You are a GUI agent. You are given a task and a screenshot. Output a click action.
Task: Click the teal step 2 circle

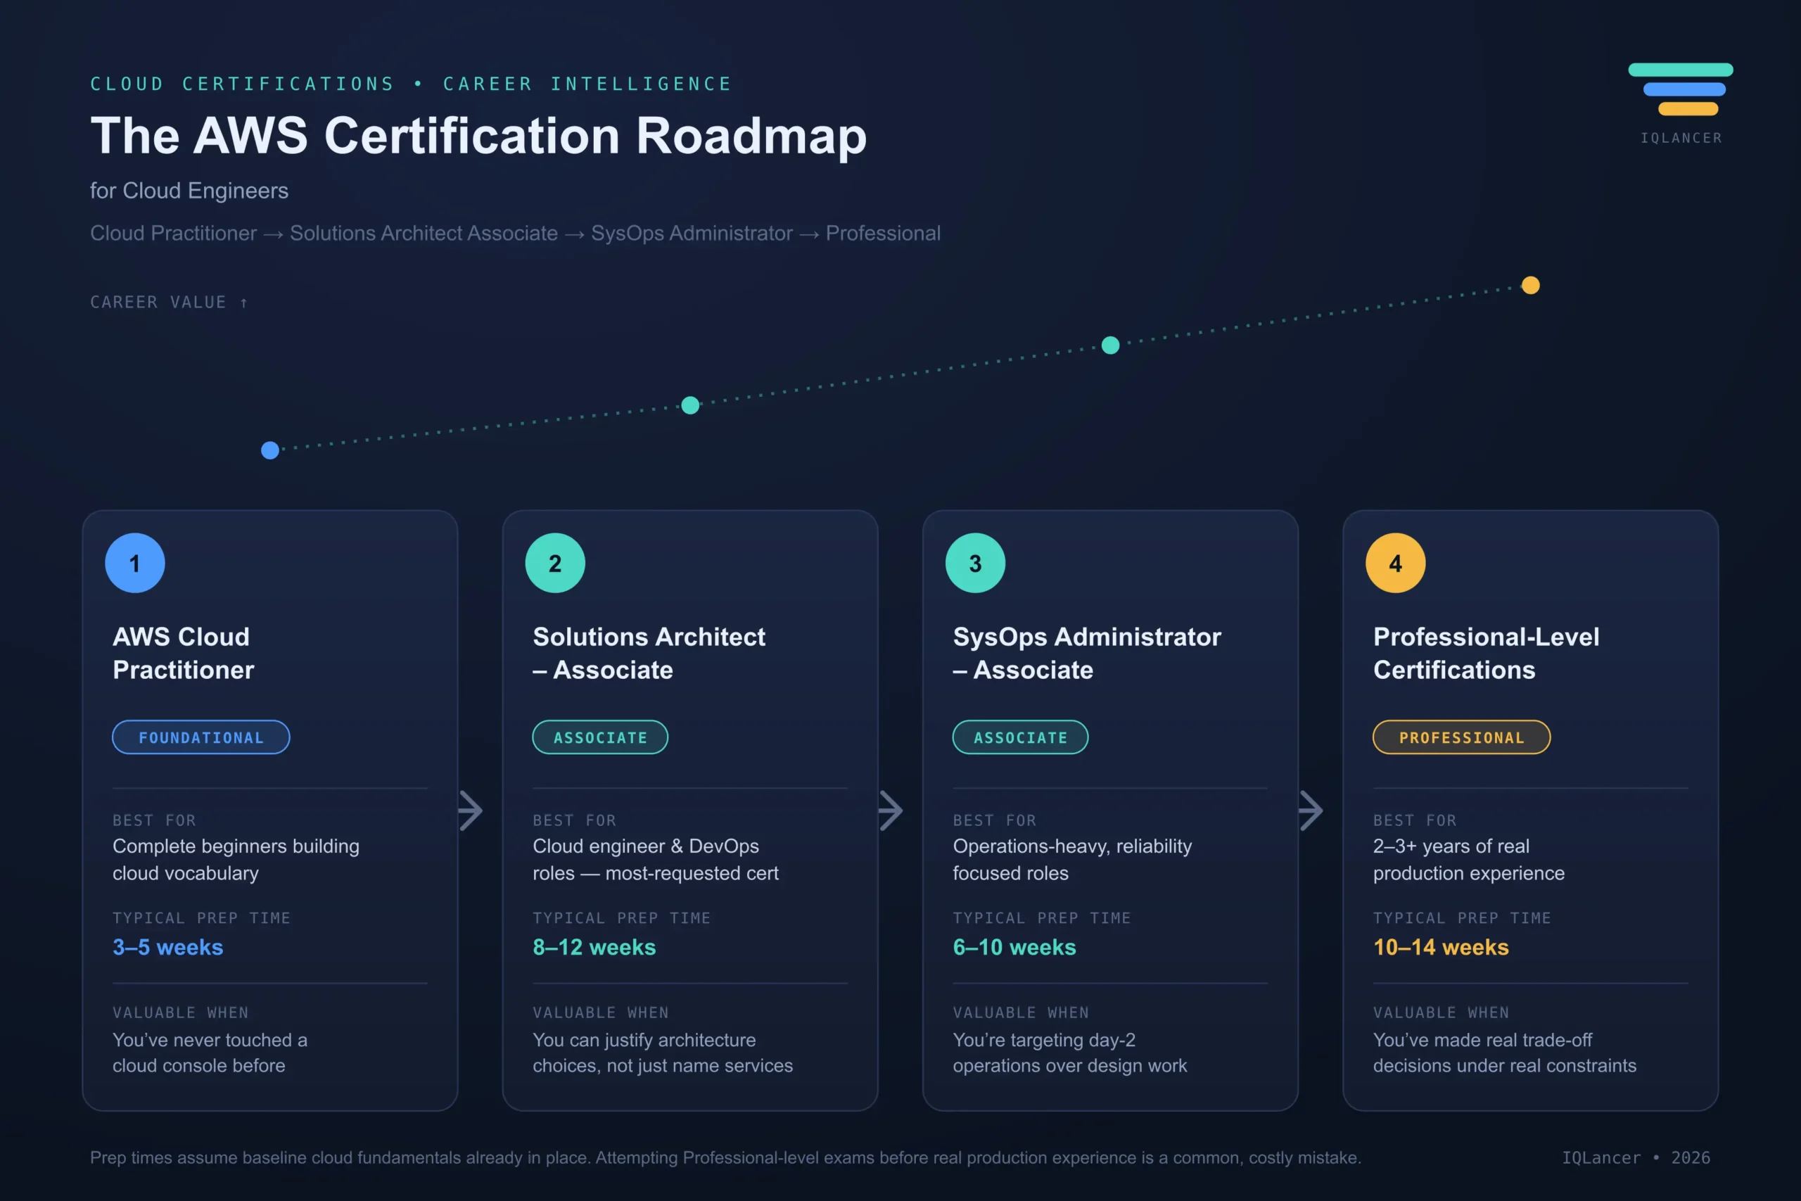[x=555, y=563]
